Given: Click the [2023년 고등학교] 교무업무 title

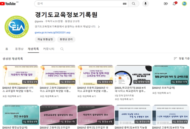Looking at the screenshot, I should pos(55,128).
